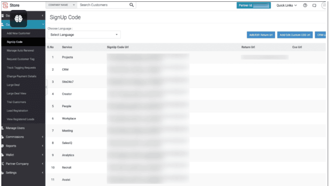Collapse the sidebar with handle arrow

click(46, 87)
